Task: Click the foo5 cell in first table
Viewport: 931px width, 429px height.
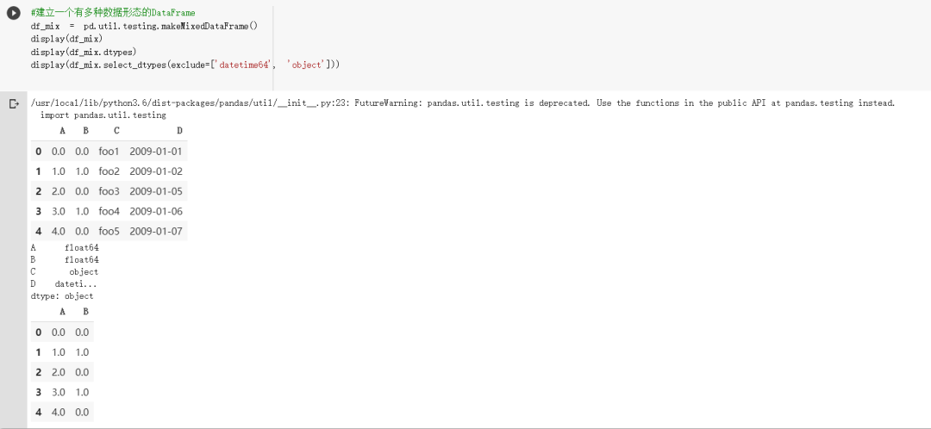Action: coord(109,231)
